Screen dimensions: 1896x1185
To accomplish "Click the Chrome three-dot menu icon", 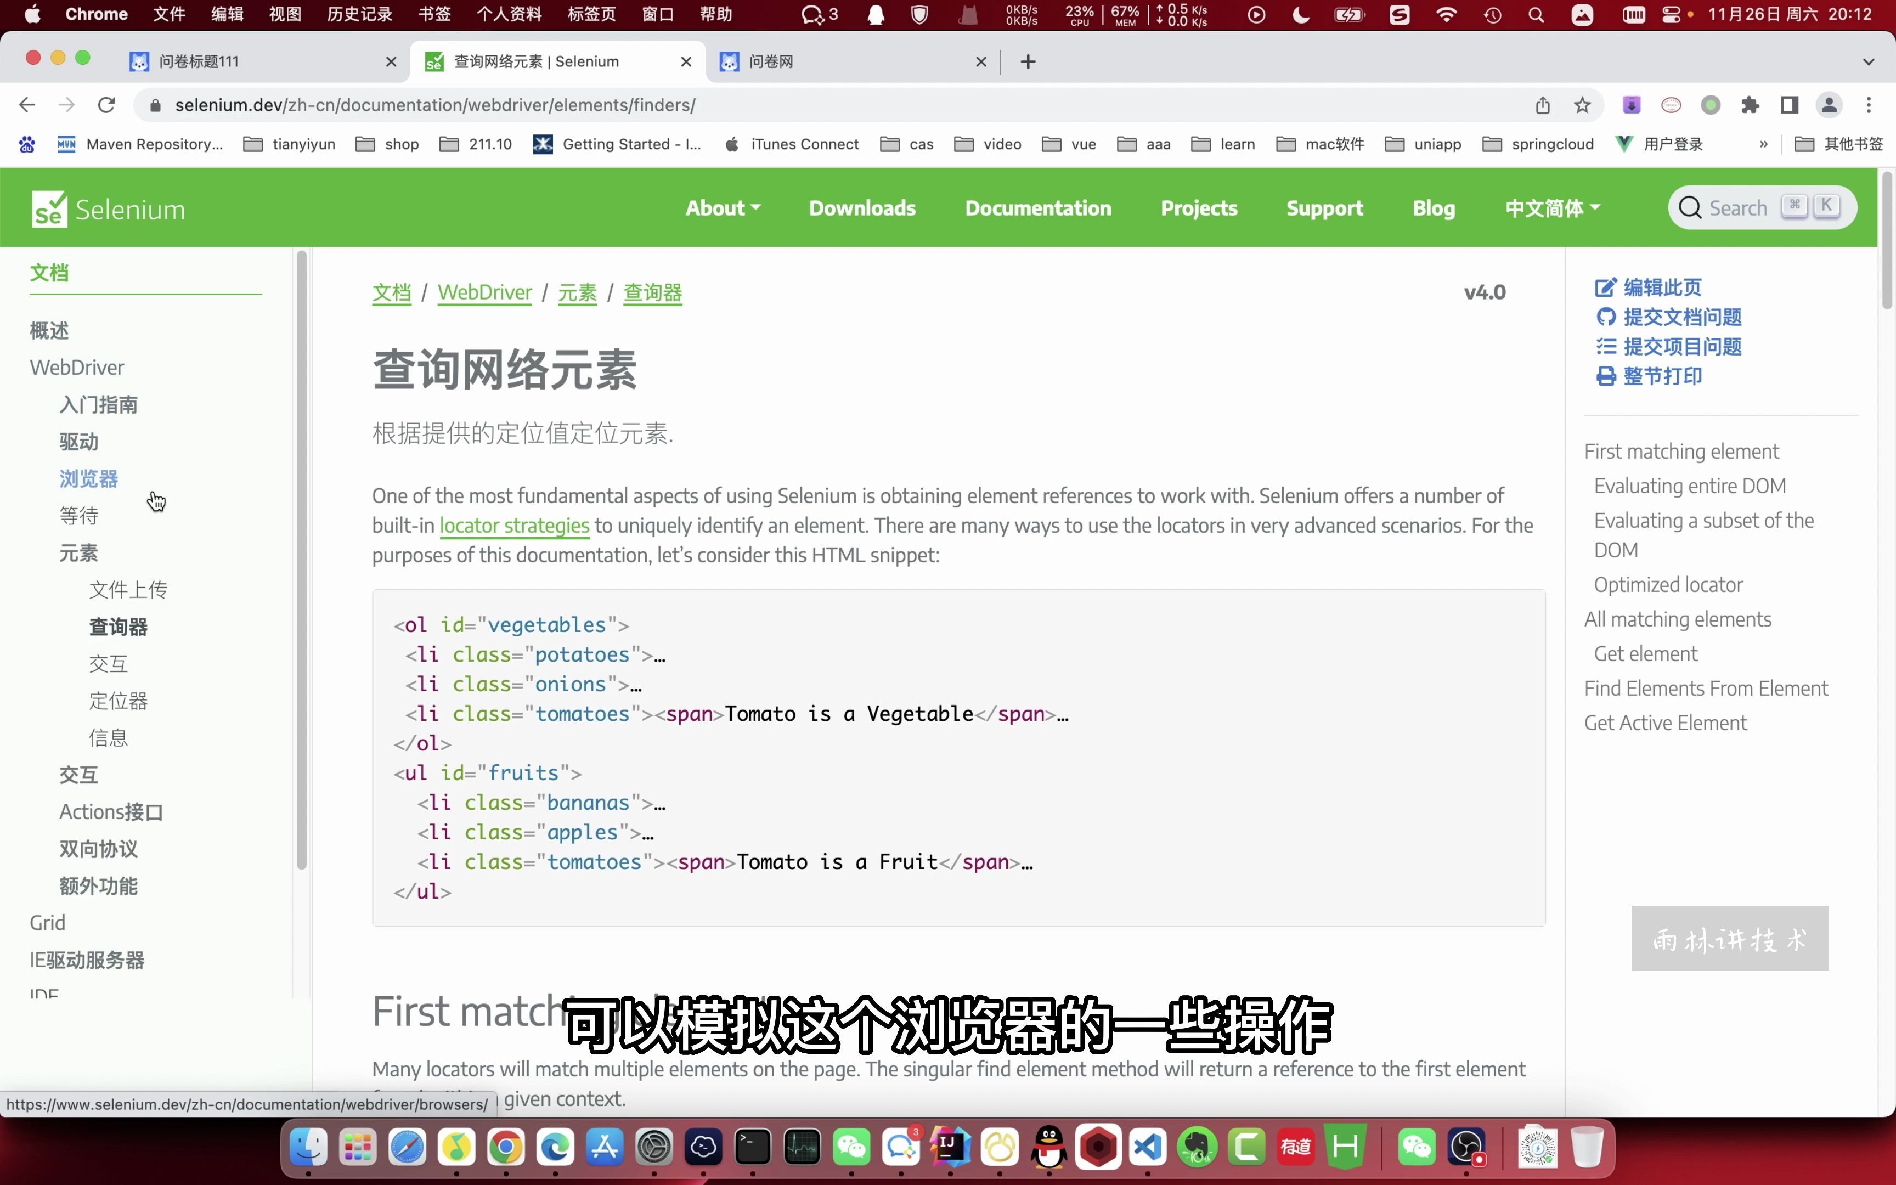I will 1869,105.
